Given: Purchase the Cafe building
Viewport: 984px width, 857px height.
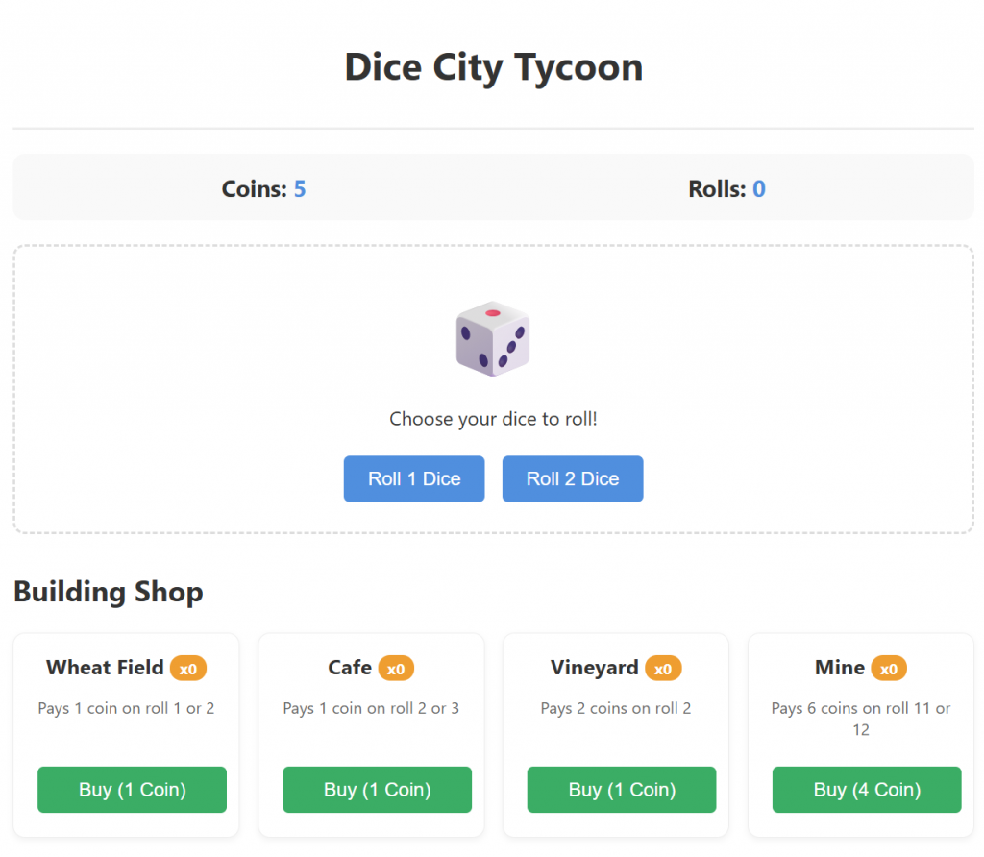Looking at the screenshot, I should [x=377, y=790].
